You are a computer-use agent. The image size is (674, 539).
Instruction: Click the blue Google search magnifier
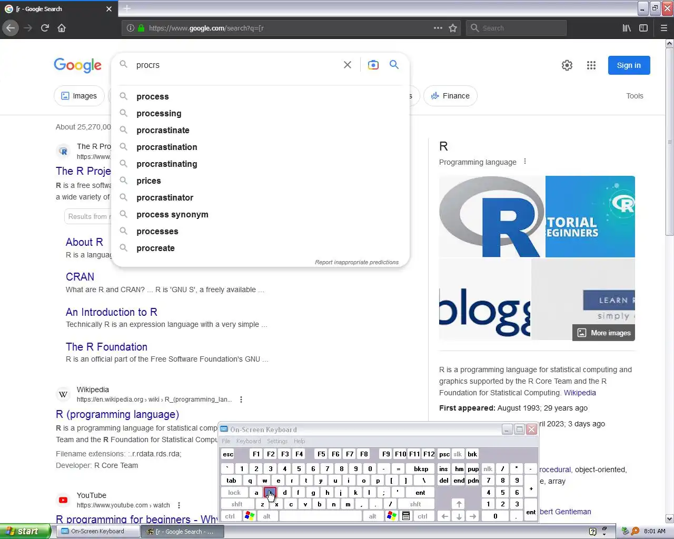pos(394,65)
